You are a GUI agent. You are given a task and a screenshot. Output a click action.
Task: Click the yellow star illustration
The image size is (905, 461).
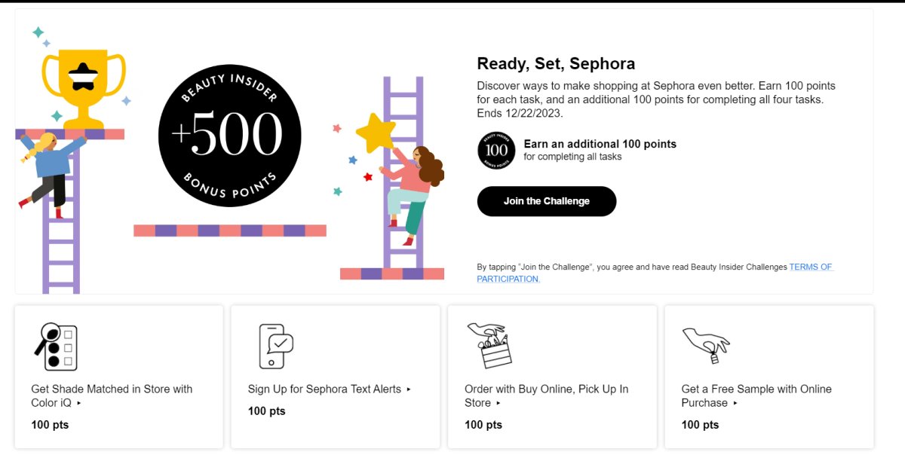pos(376,133)
